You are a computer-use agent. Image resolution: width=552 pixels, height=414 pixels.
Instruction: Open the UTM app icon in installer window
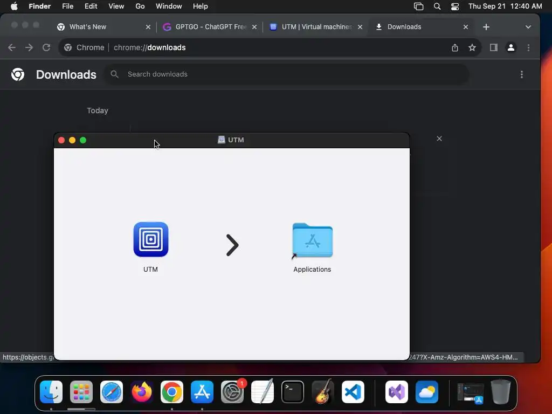151,239
